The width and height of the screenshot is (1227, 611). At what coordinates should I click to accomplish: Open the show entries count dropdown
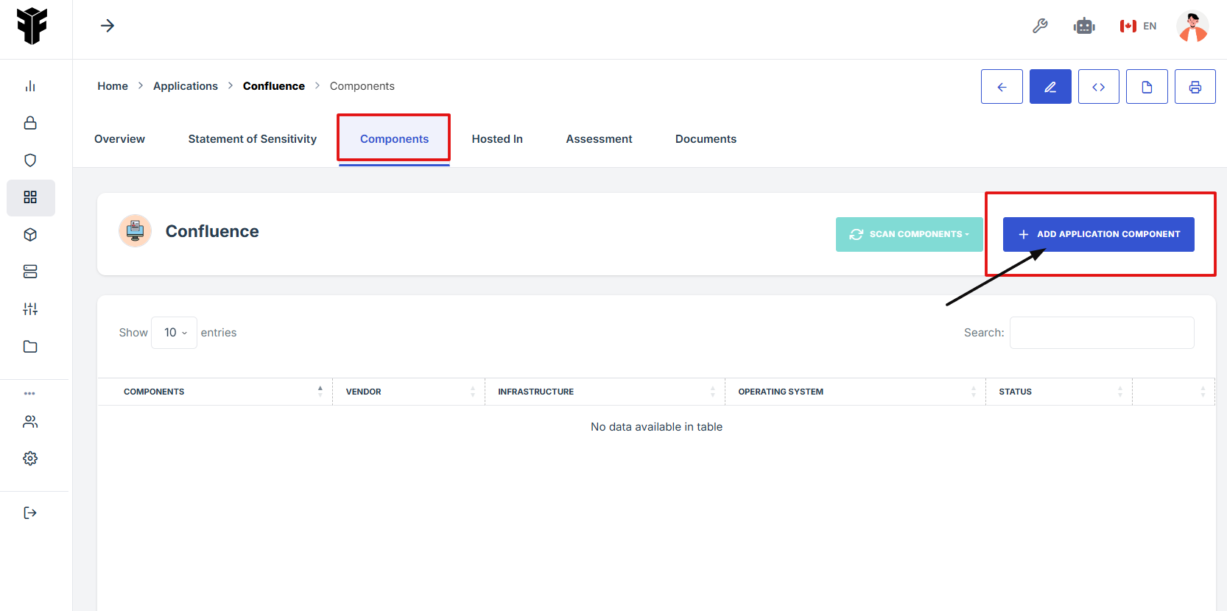tap(175, 333)
